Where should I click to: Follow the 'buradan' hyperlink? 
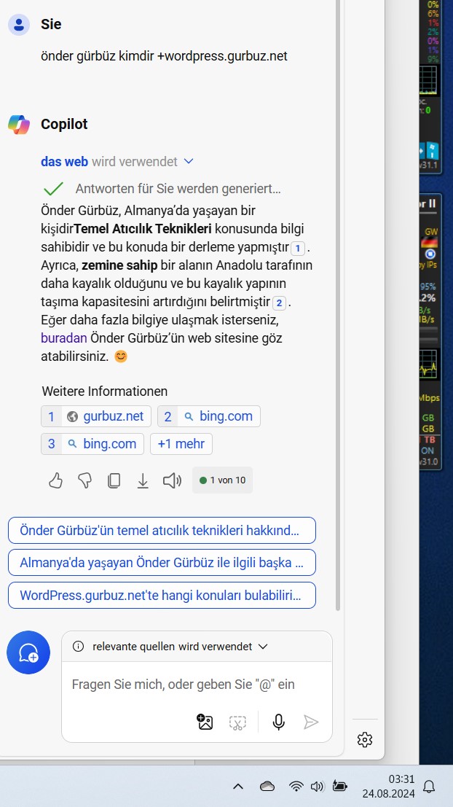click(x=64, y=339)
